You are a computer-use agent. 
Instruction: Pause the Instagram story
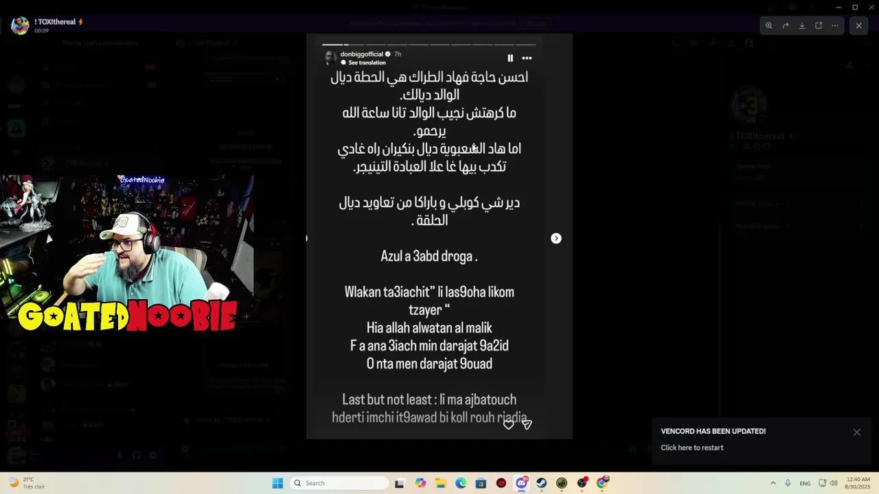click(x=510, y=58)
